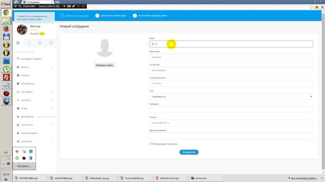
Task: Click the Photoshop icon in taskbar
Action: pyautogui.click(x=6, y=61)
